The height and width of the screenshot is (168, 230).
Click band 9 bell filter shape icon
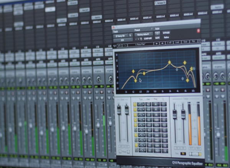[141, 145]
